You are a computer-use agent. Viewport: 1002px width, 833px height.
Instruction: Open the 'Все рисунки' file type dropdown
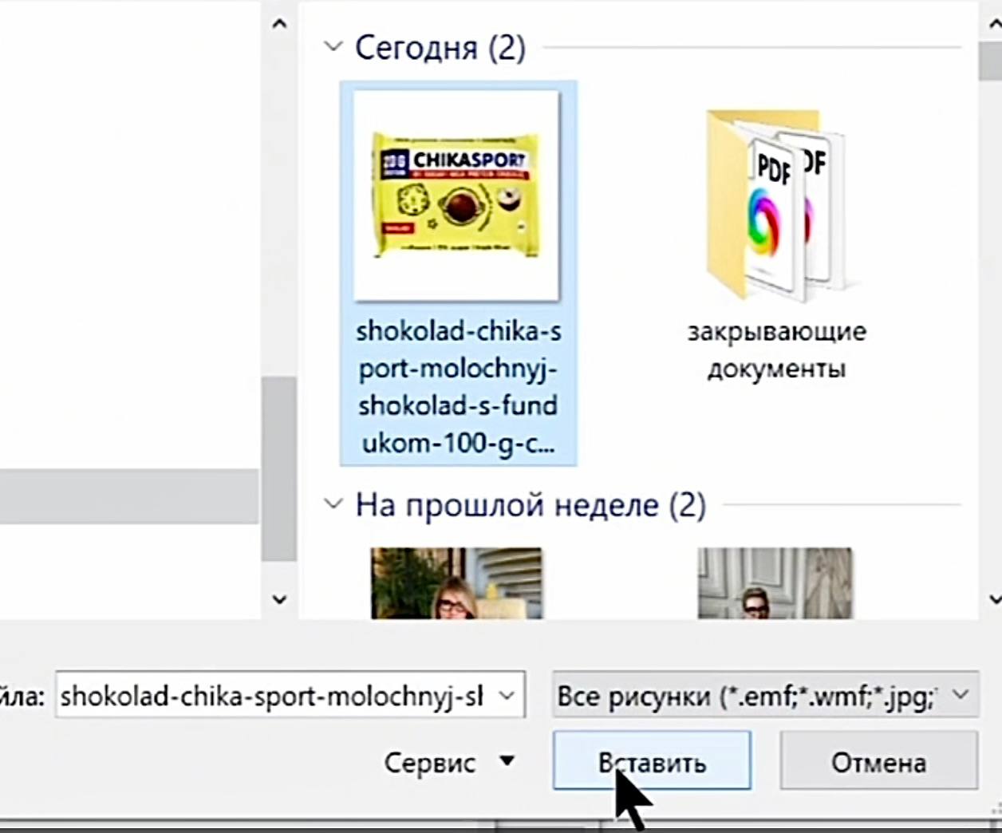tap(765, 696)
